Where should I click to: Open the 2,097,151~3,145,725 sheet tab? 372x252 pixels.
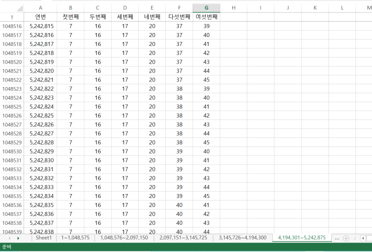183,237
